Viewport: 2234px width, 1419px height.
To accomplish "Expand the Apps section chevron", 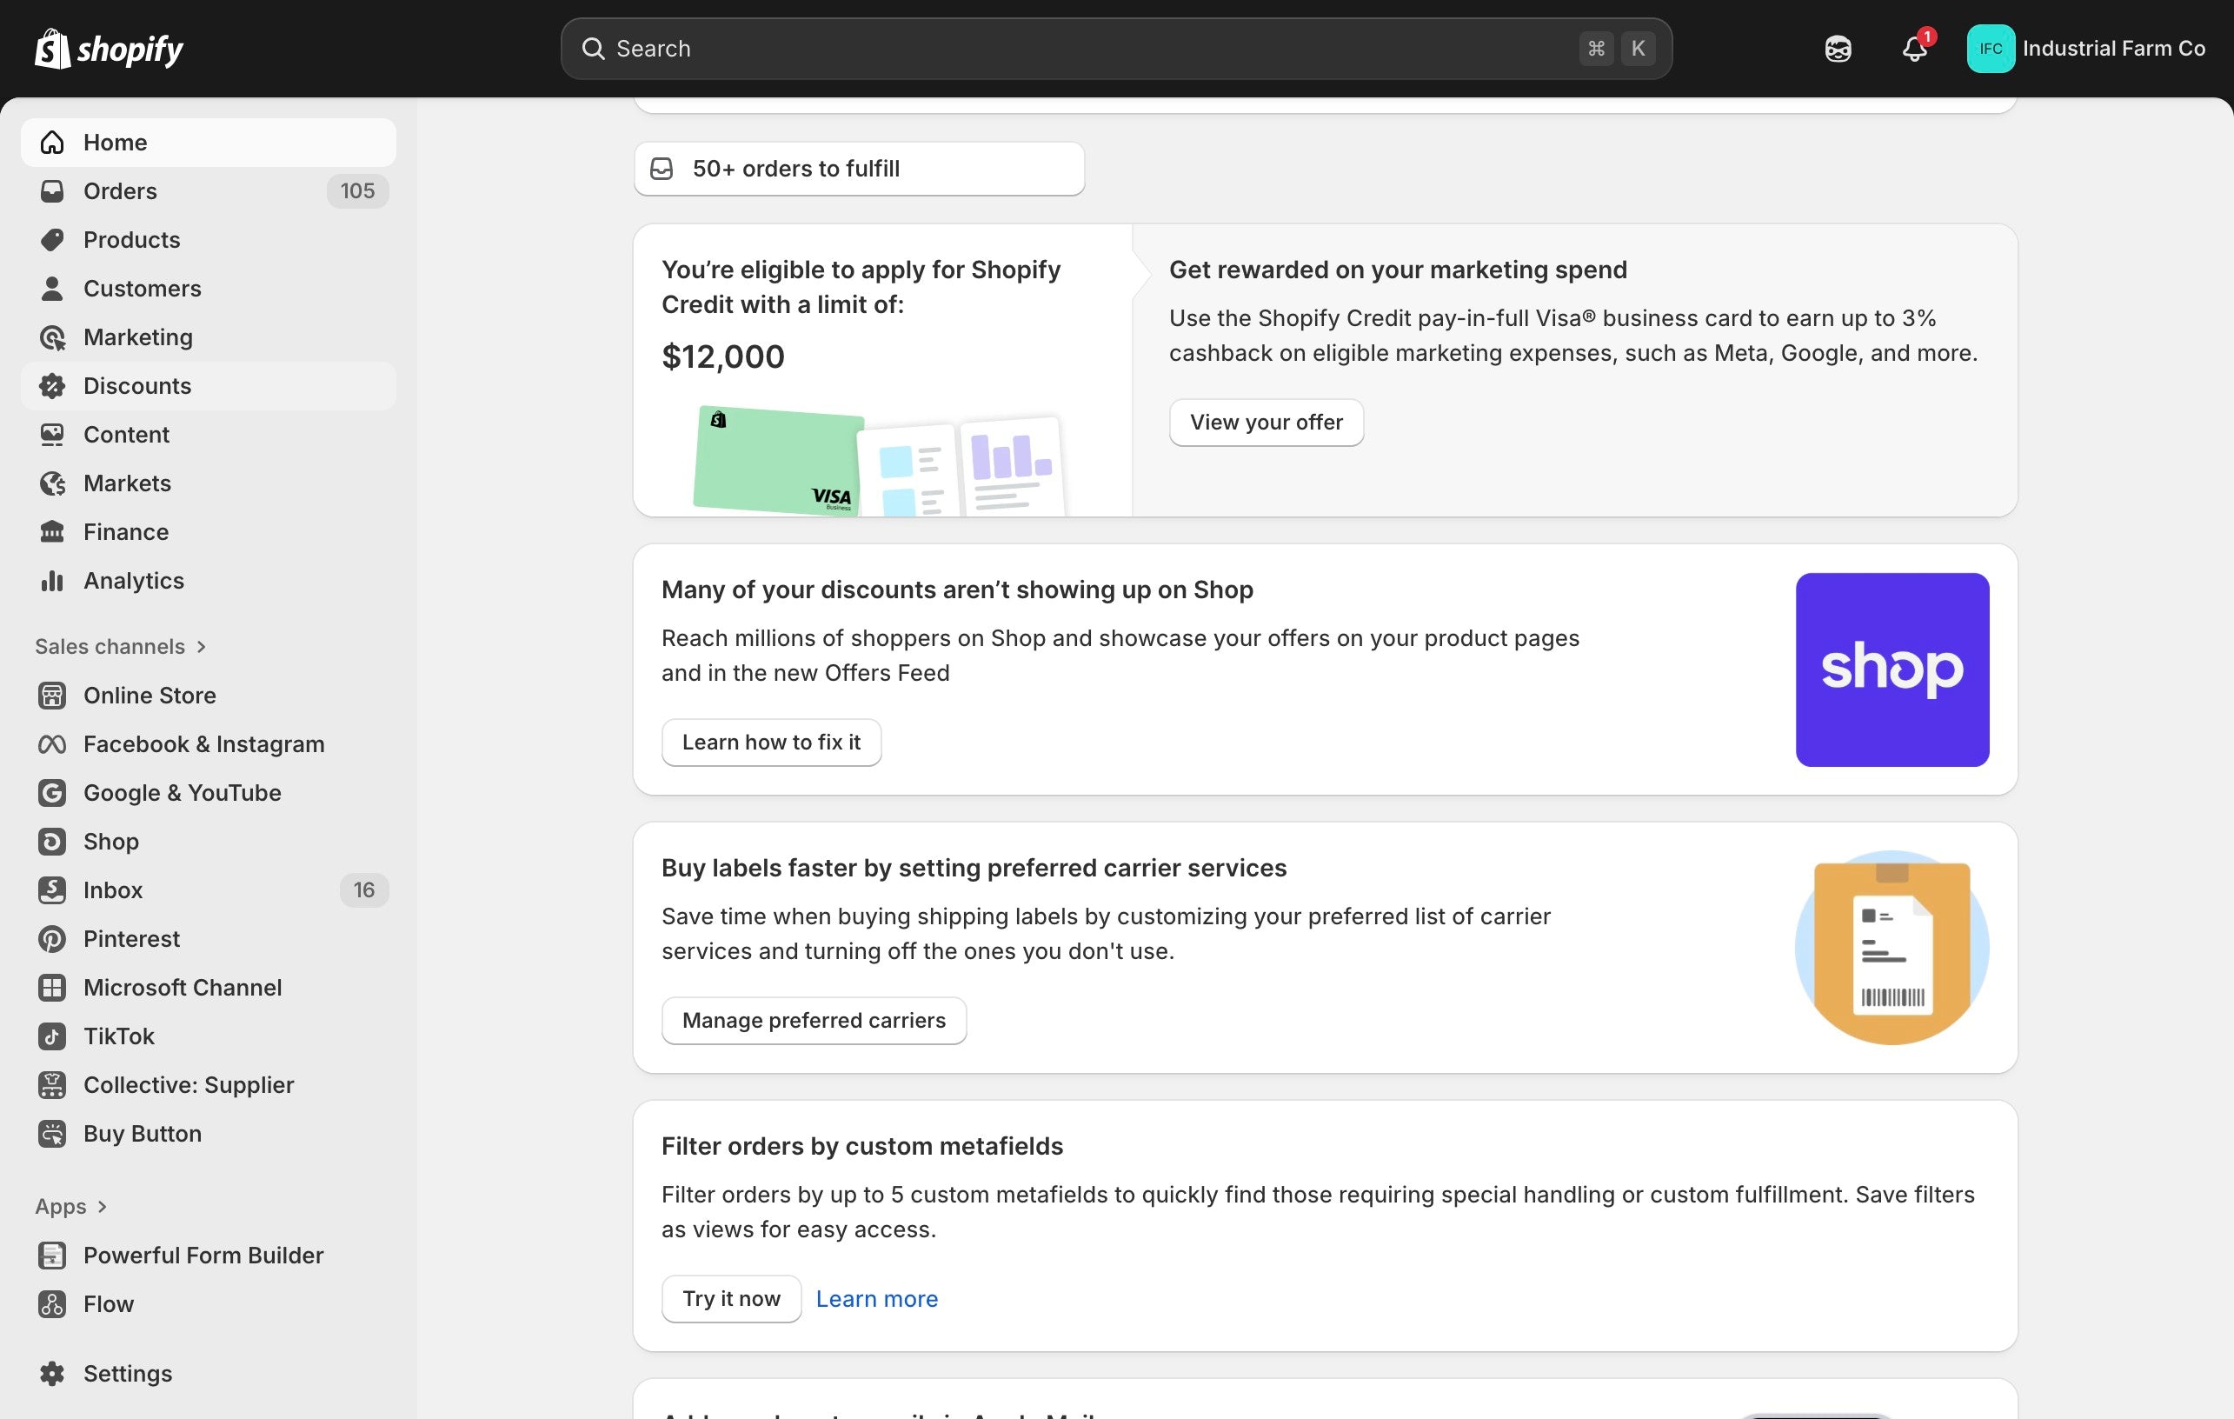I will tap(102, 1206).
